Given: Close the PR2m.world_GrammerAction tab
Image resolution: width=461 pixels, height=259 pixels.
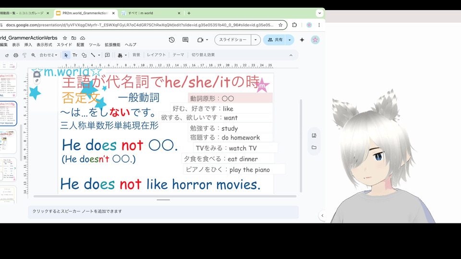Looking at the screenshot, I should pos(113,13).
